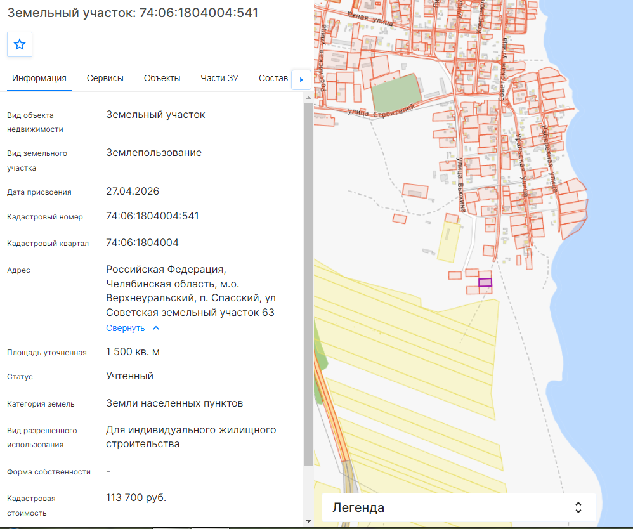Expand the Легенда panel arrows
The width and height of the screenshot is (633, 529).
[578, 507]
